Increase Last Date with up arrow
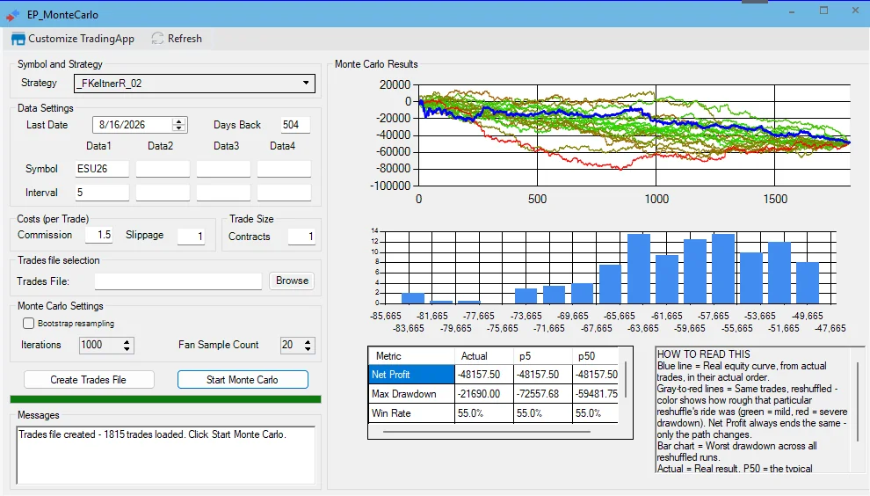This screenshot has height=496, width=870. click(x=178, y=121)
